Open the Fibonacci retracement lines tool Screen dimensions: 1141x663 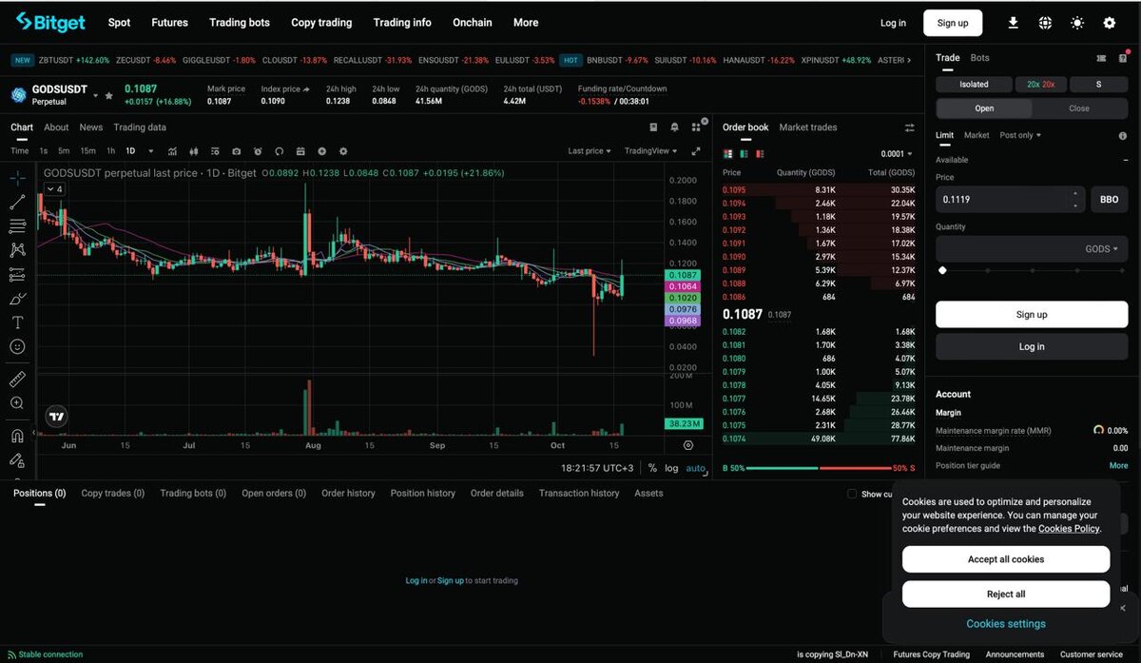[x=17, y=226]
